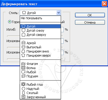Image resolution: width=108 pixels, height=100 pixels.
Task: Select the Рыбий глаз label
Action: 35,84
